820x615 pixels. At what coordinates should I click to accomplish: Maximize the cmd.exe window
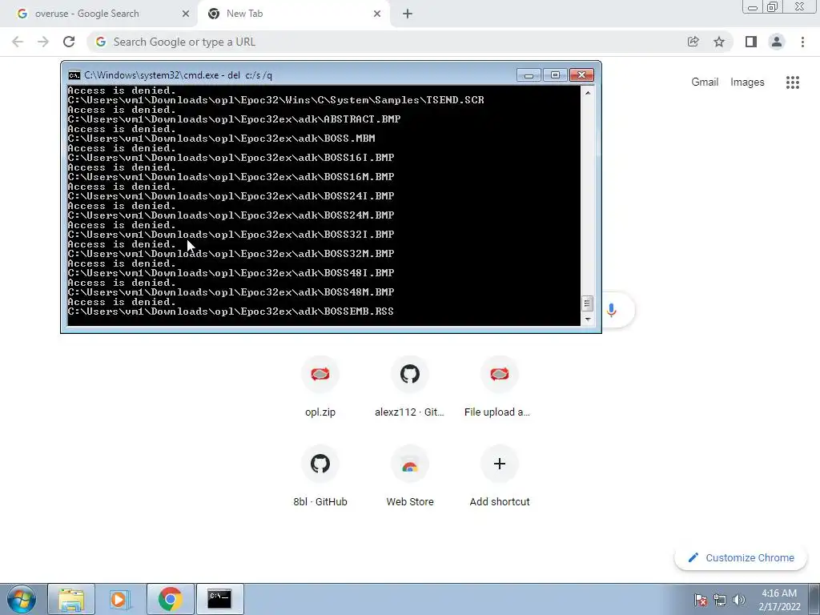555,75
